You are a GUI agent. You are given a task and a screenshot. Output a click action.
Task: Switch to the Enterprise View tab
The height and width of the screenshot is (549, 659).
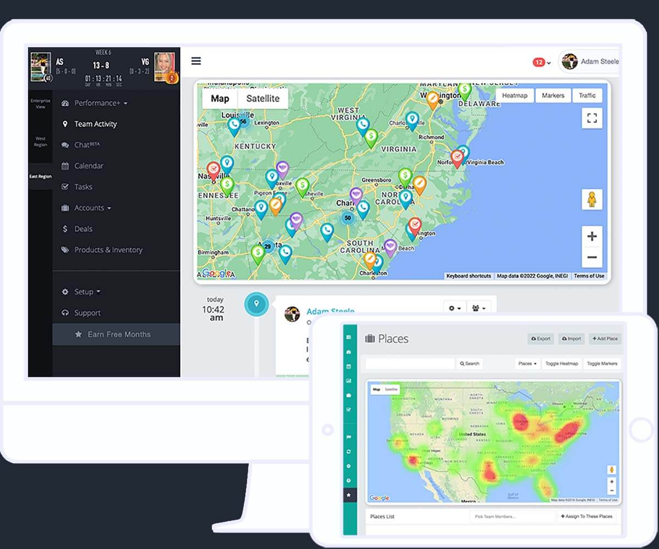coord(40,104)
